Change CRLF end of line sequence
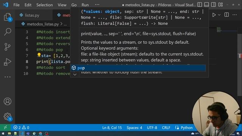Screen dimensions: 242x136 pyautogui.click(x=166, y=128)
